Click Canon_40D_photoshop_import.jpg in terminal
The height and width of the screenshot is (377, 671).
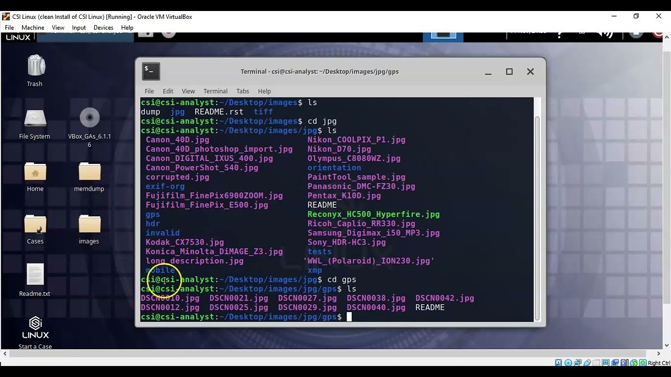pyautogui.click(x=219, y=149)
